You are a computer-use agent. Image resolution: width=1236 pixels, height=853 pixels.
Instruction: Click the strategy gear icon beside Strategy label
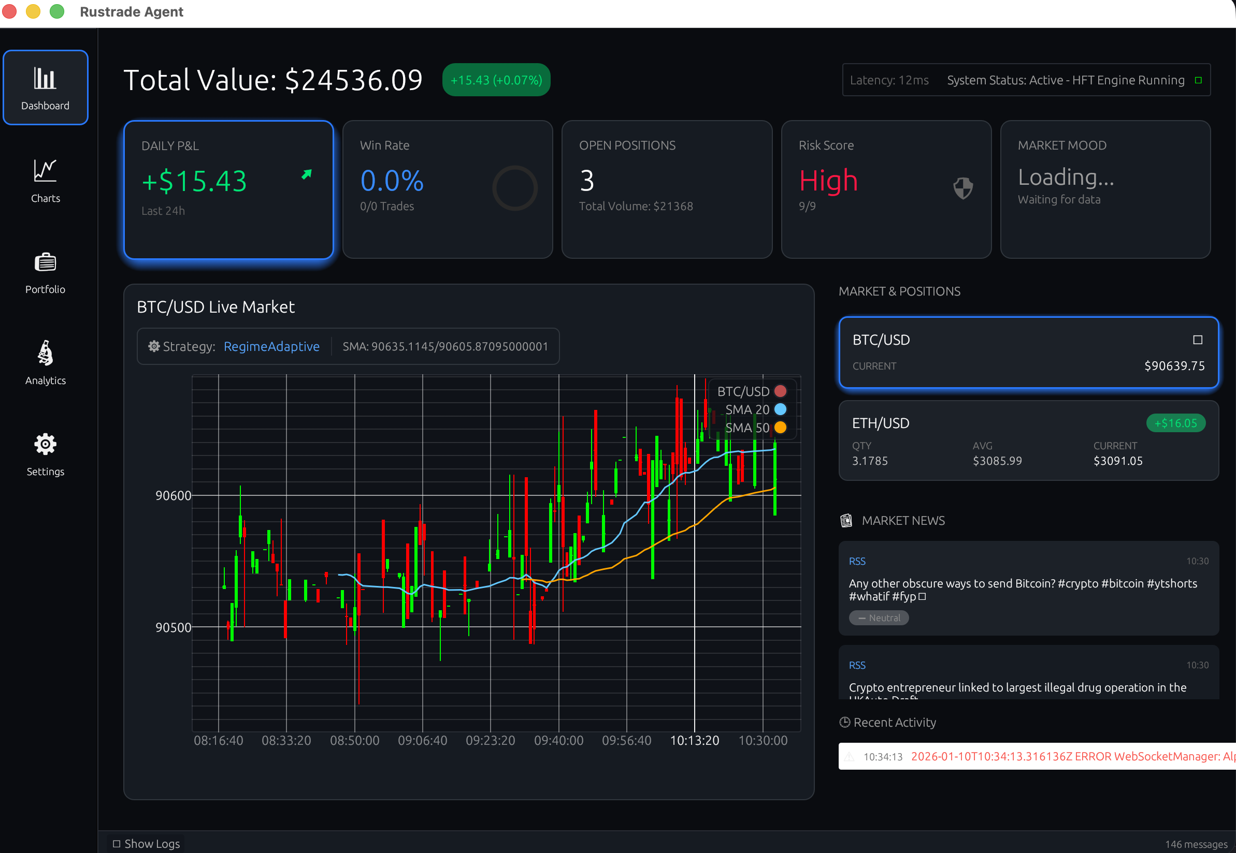pos(154,346)
